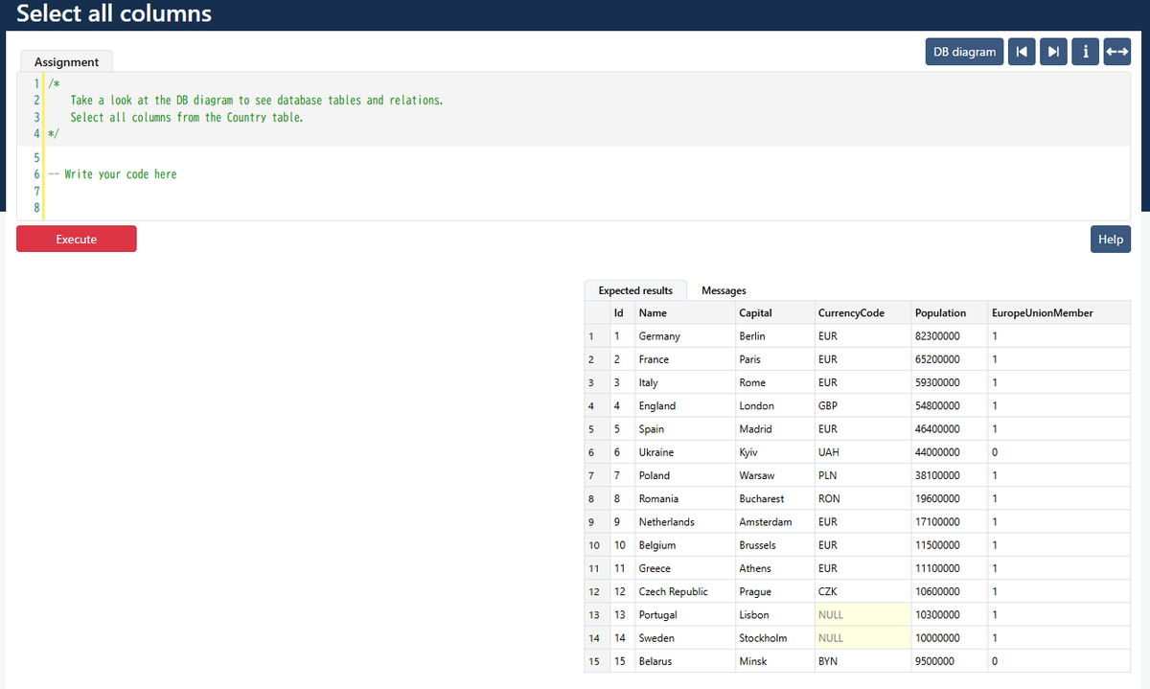Click the Name column header
This screenshot has width=1150, height=689.
685,312
